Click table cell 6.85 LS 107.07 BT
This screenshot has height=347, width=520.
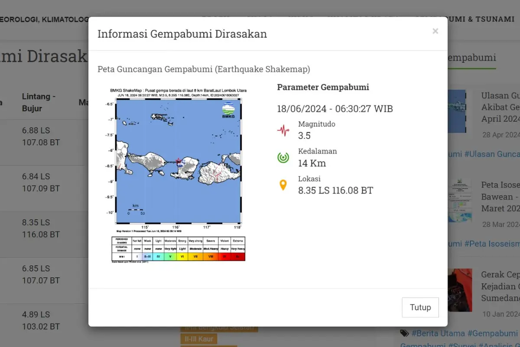pos(41,274)
